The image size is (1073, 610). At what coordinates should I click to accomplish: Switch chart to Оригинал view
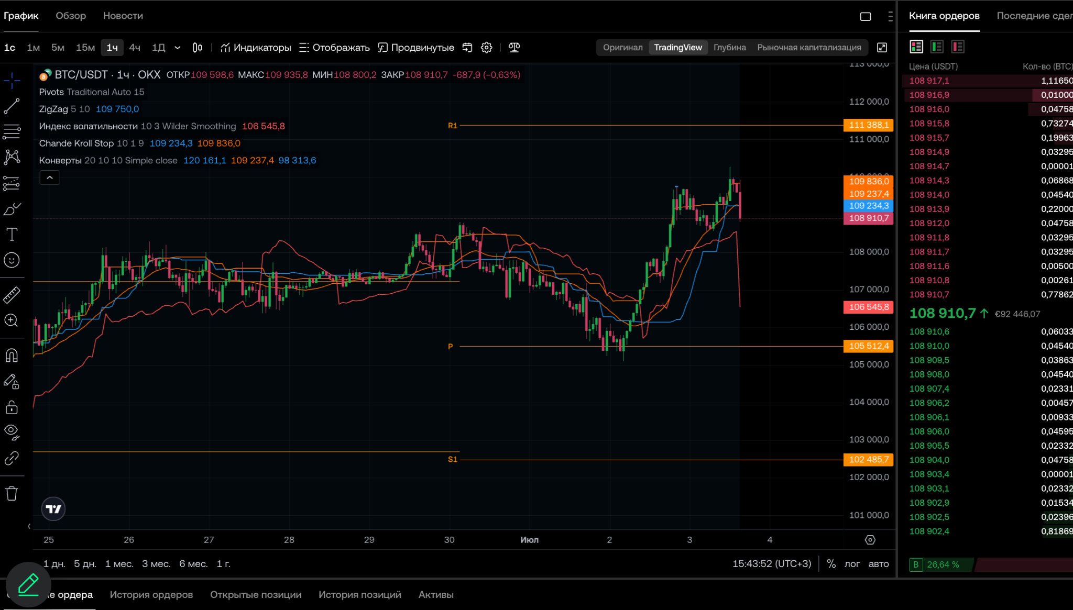click(622, 48)
